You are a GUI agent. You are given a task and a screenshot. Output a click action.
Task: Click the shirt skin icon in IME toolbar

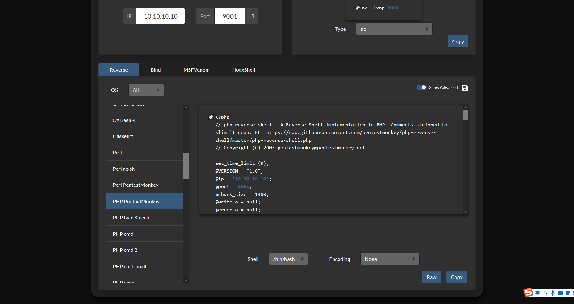pyautogui.click(x=568, y=293)
